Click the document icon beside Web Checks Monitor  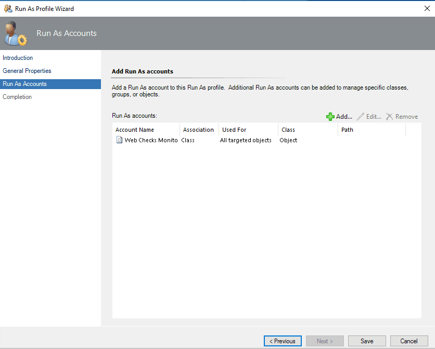[119, 140]
